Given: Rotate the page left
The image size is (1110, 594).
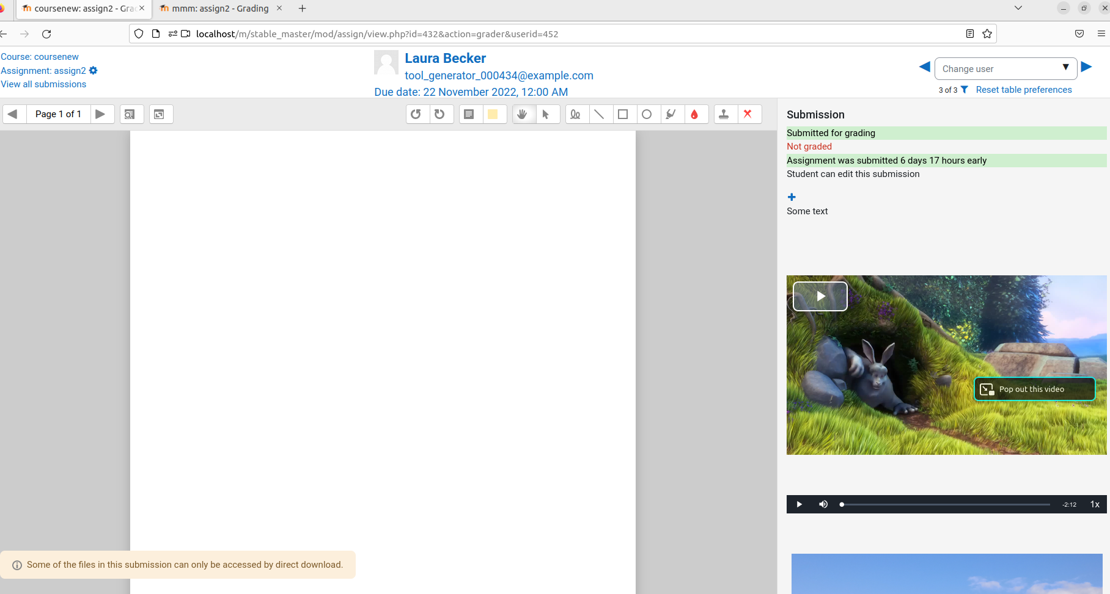Looking at the screenshot, I should click(417, 114).
